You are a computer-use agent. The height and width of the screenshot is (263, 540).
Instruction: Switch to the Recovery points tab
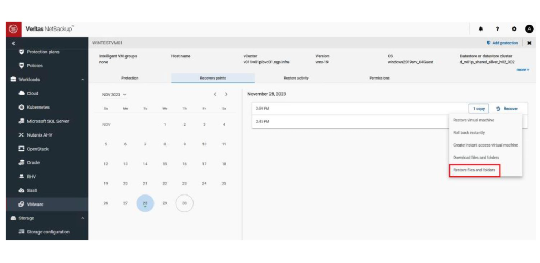[213, 78]
